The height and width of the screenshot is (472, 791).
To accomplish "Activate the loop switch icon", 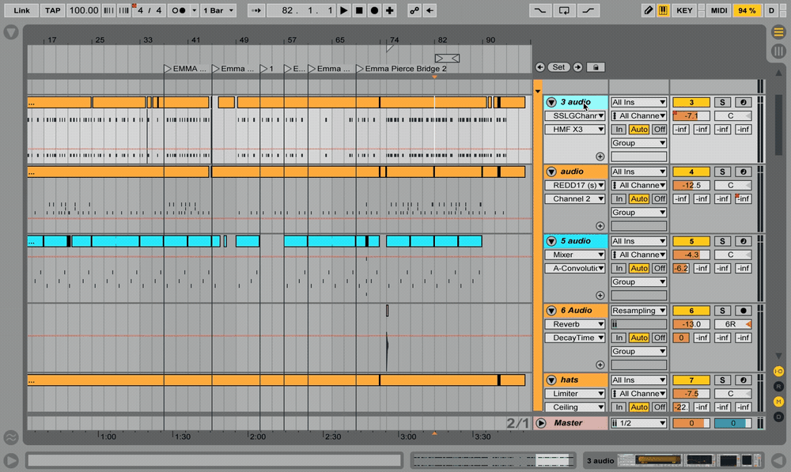I will [x=563, y=10].
